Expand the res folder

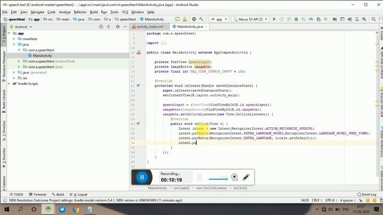[14, 78]
